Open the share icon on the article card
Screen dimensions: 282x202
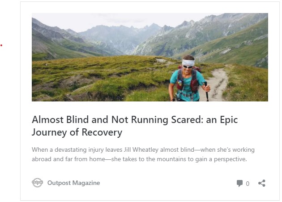point(262,183)
